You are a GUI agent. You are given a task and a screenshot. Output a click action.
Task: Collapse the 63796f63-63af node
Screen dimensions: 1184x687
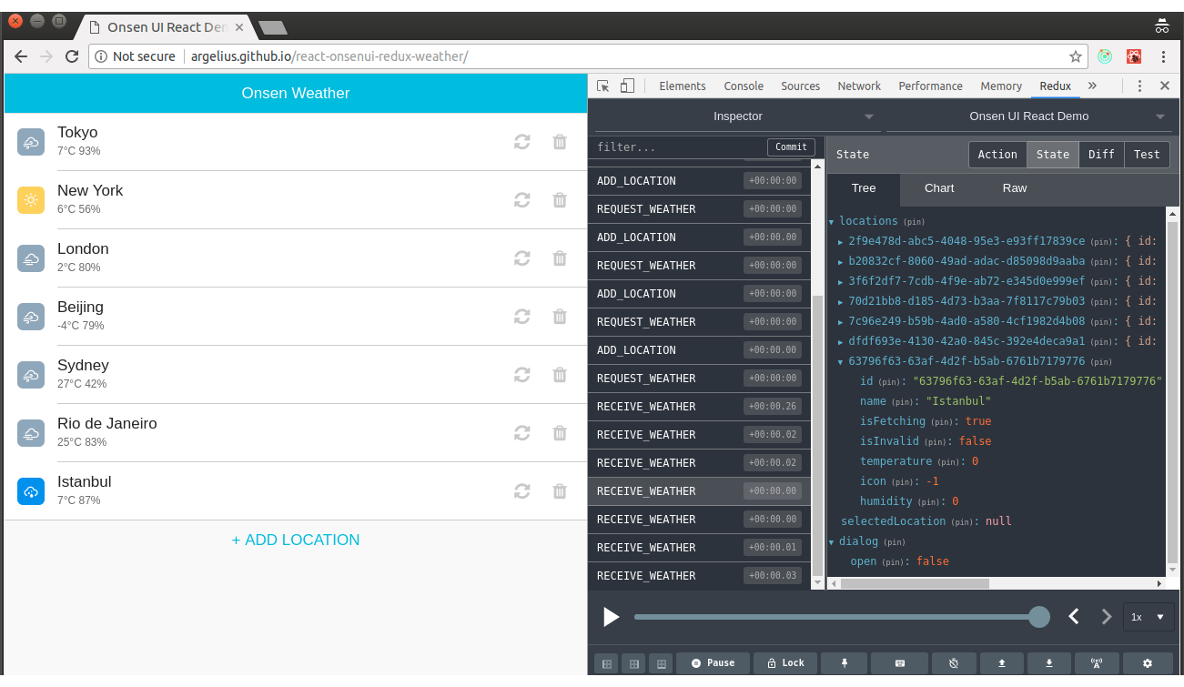(840, 361)
